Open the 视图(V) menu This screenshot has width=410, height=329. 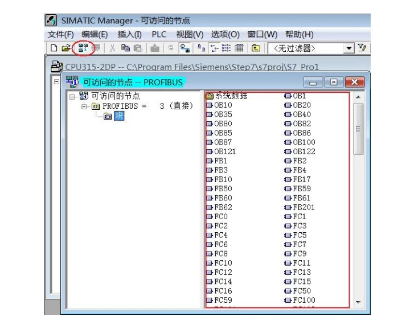pos(190,34)
